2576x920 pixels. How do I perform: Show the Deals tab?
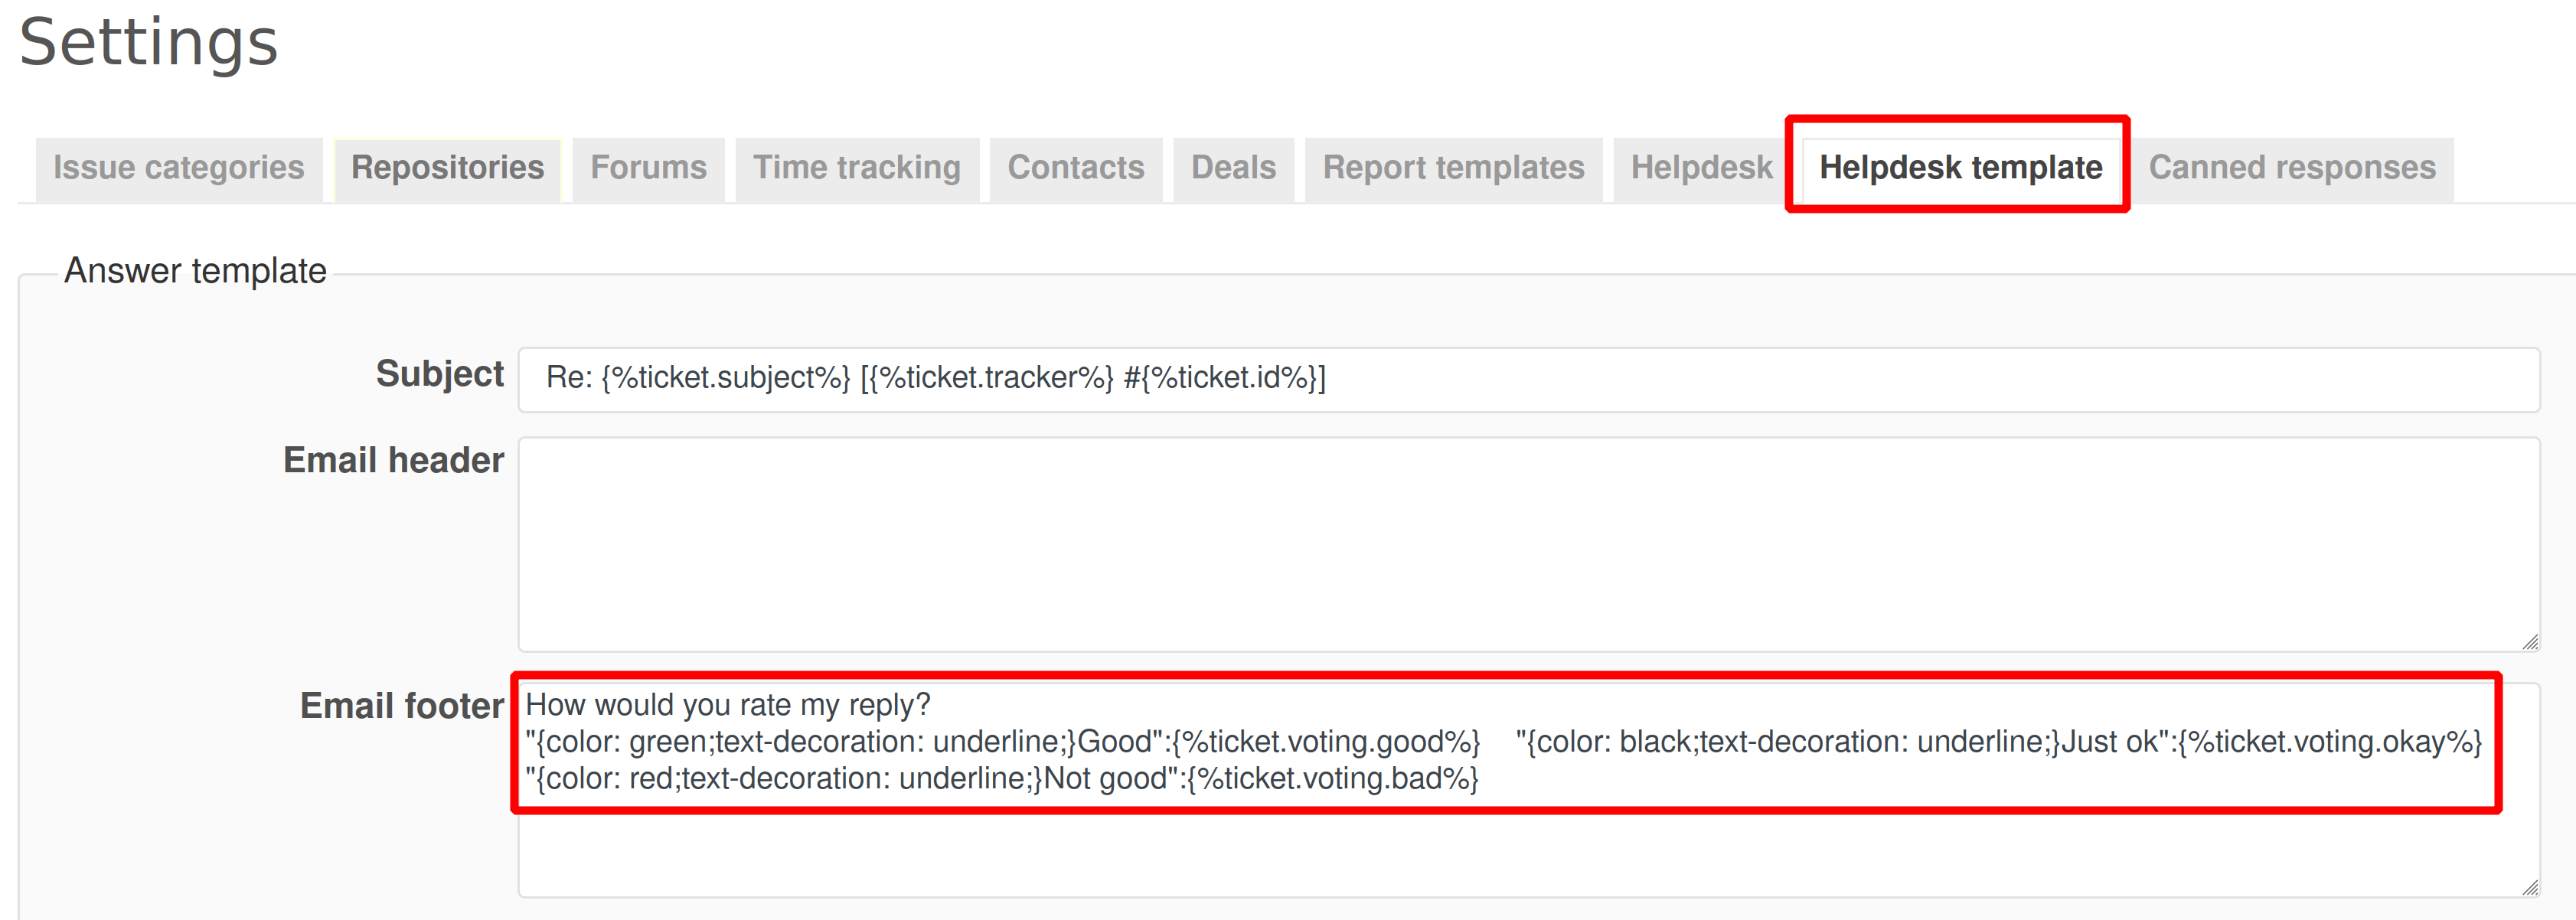pyautogui.click(x=1233, y=168)
